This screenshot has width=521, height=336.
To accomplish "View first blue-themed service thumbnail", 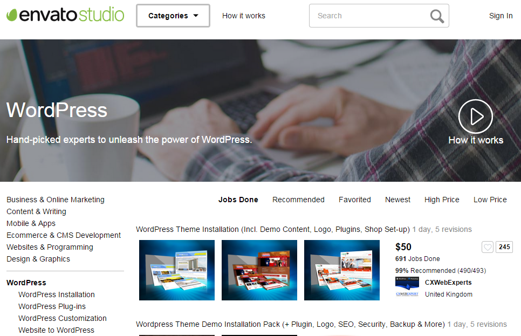I will coord(177,270).
